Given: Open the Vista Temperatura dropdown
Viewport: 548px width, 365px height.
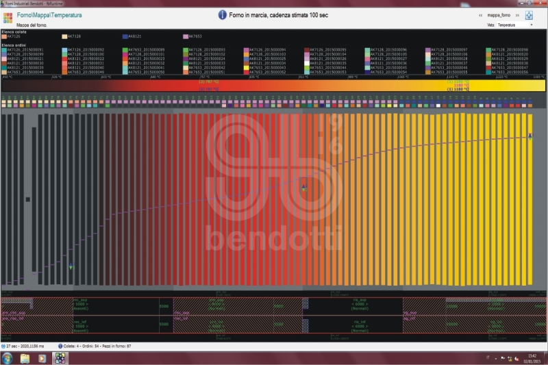Looking at the screenshot, I should pos(515,25).
